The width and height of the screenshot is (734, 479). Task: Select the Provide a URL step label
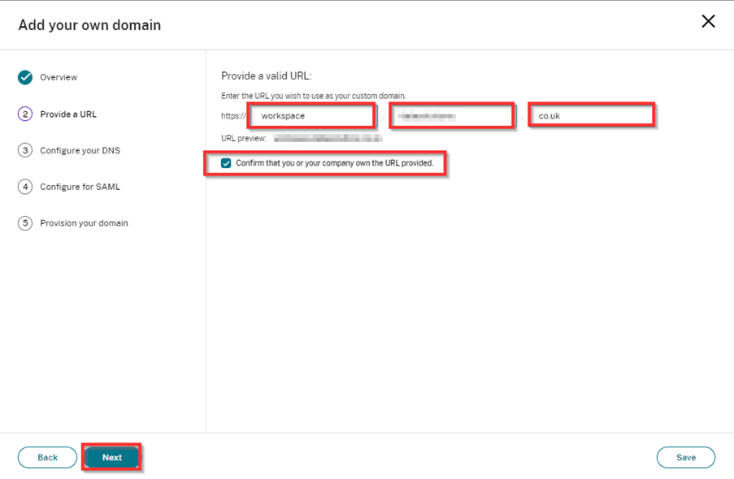pyautogui.click(x=69, y=114)
